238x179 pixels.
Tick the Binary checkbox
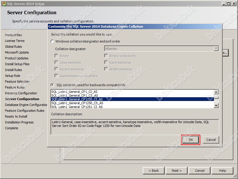point(56,56)
